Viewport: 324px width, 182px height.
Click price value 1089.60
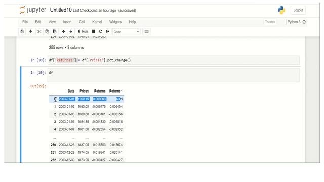coord(83,114)
